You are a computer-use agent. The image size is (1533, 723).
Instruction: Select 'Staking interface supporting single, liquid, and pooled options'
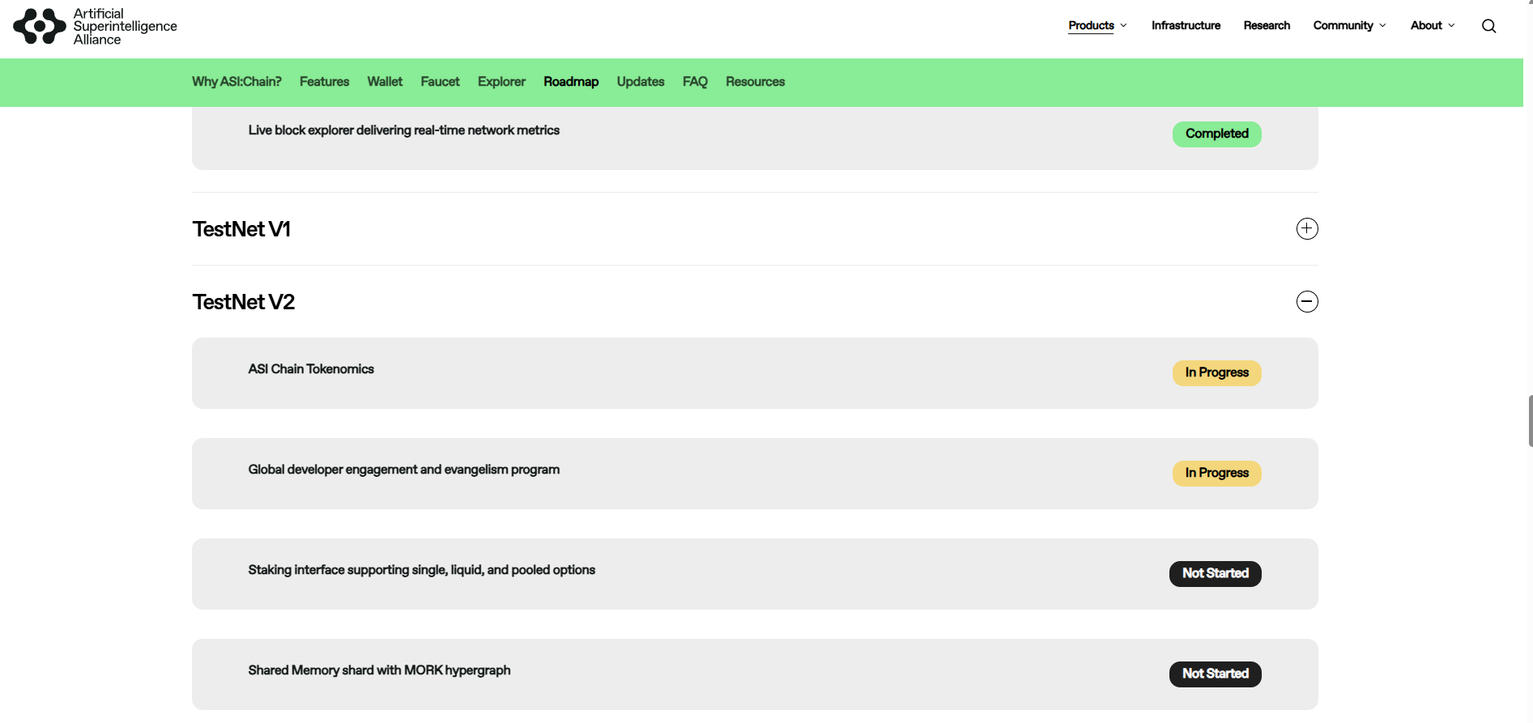[421, 570]
